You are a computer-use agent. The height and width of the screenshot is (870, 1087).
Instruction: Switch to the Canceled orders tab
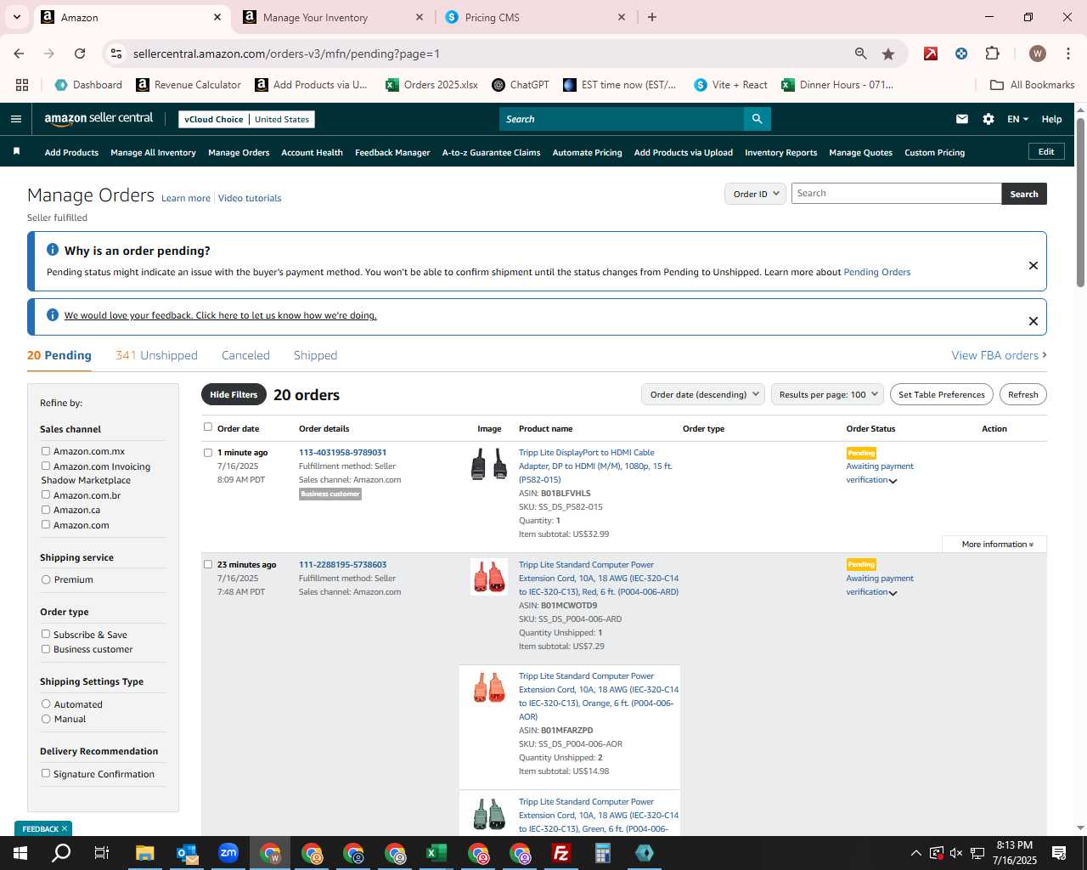pyautogui.click(x=245, y=355)
